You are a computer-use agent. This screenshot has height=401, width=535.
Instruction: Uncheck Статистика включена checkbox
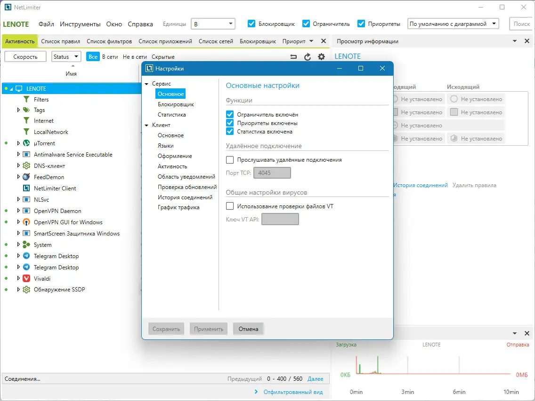click(x=230, y=132)
